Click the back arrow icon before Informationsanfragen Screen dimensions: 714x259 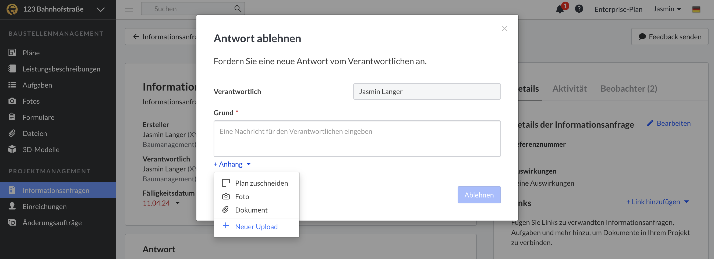[136, 37]
